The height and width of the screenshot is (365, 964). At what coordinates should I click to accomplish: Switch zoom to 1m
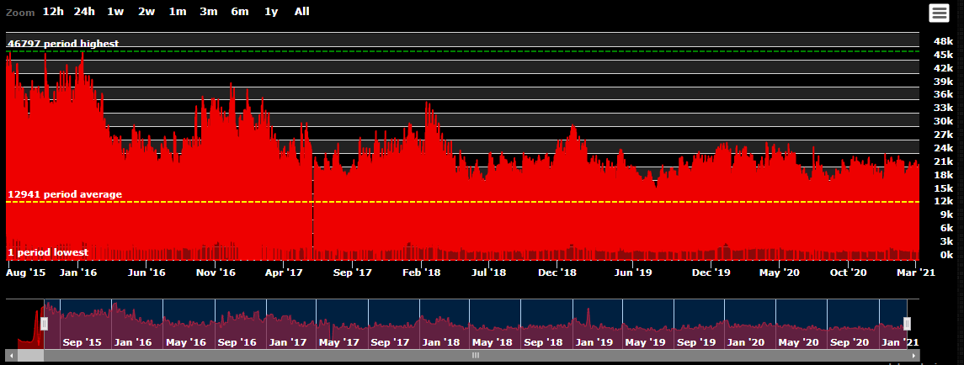(178, 12)
